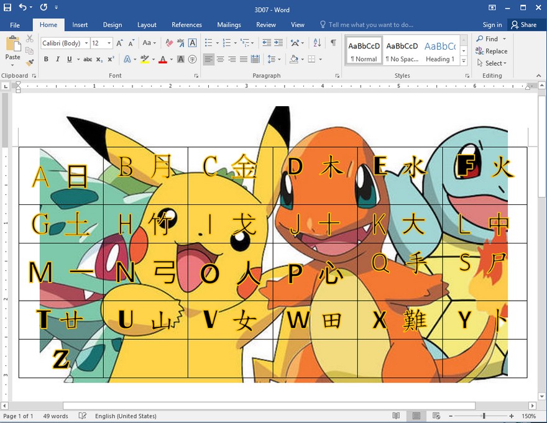
Task: Decrease the paragraph indent
Action: (267, 43)
